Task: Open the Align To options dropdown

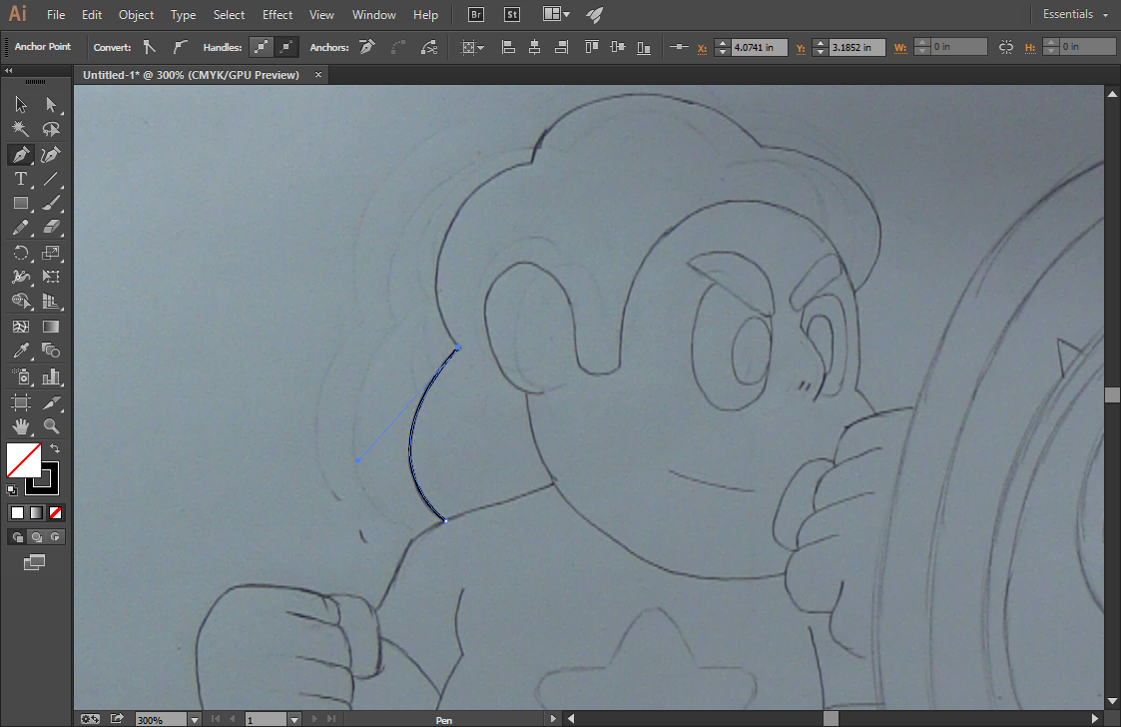Action: 472,47
